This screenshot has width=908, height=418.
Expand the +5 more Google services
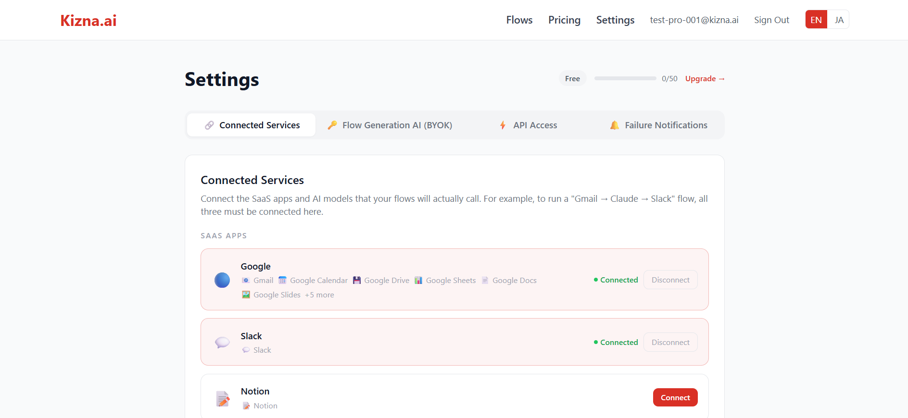[x=319, y=295]
